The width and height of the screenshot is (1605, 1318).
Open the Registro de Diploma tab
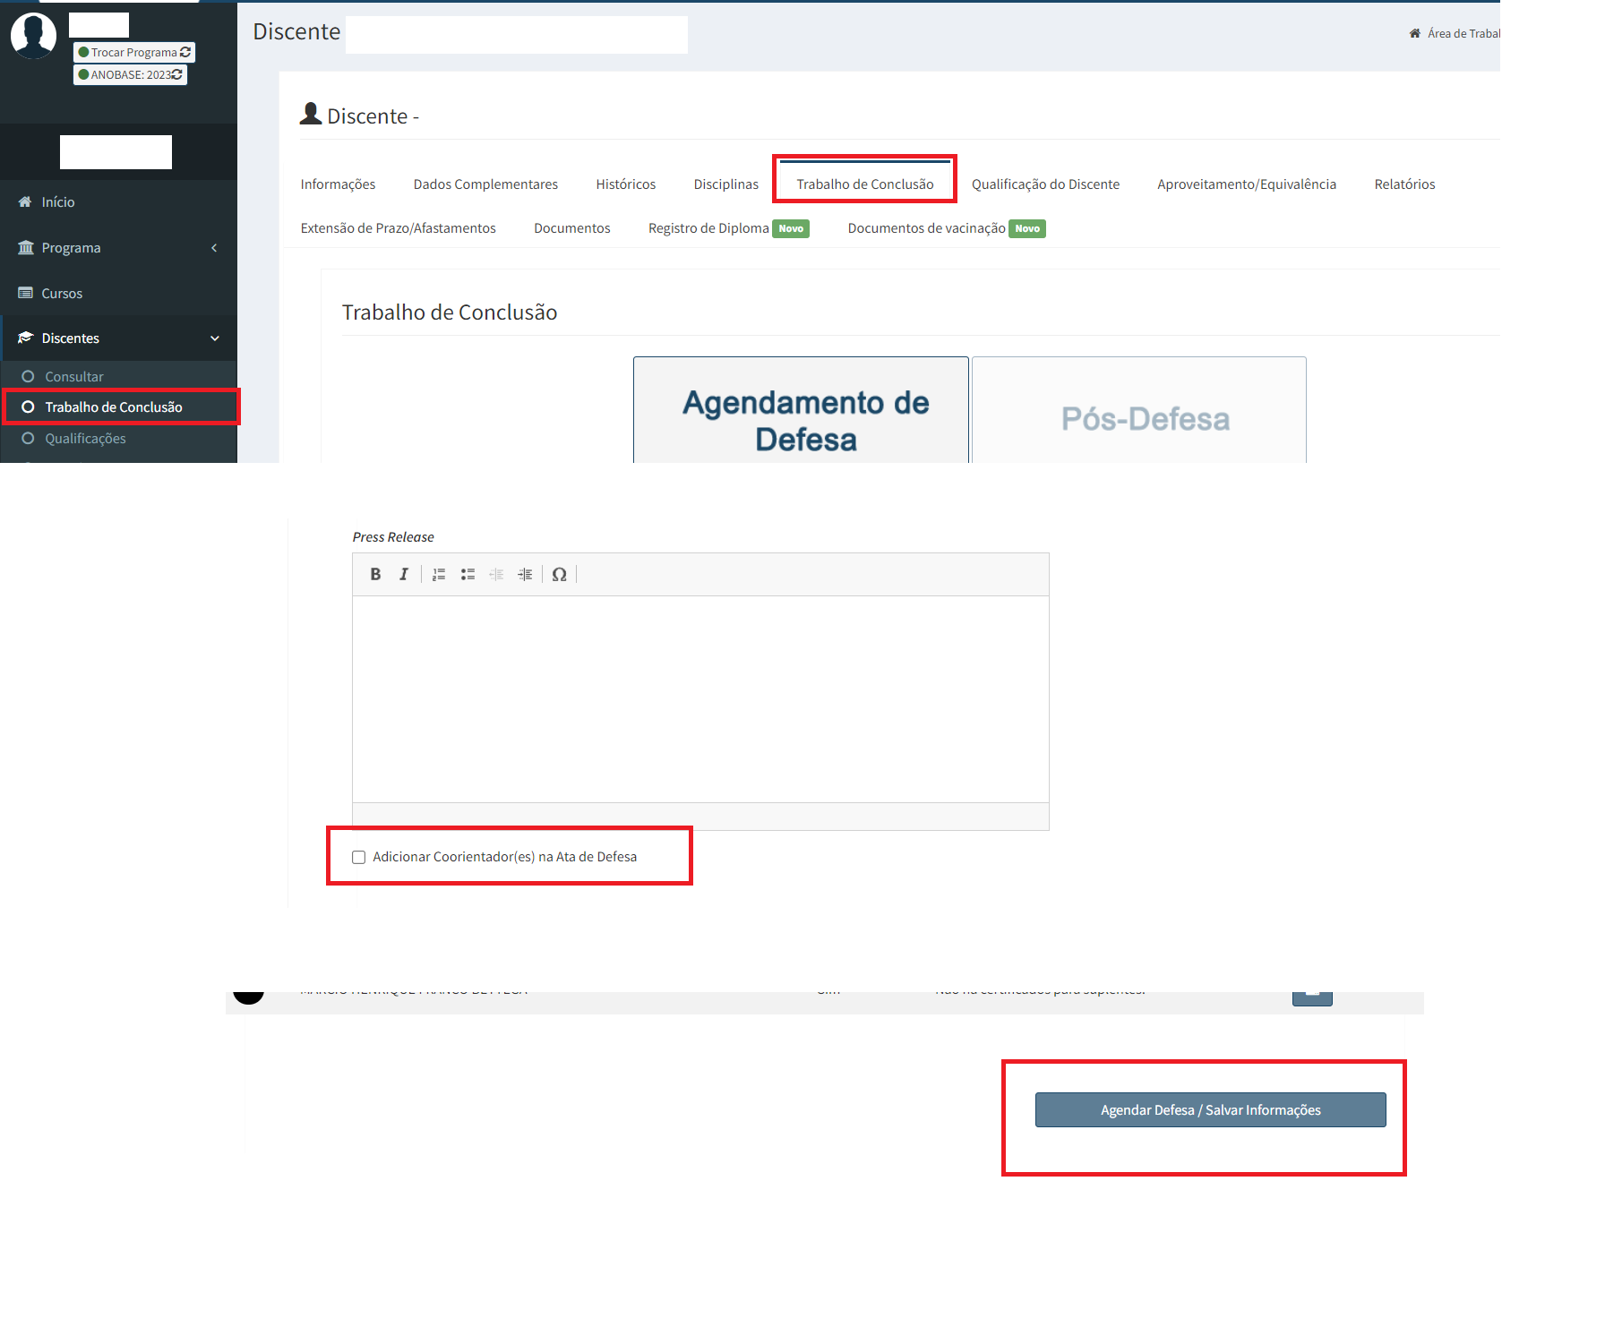tap(708, 228)
